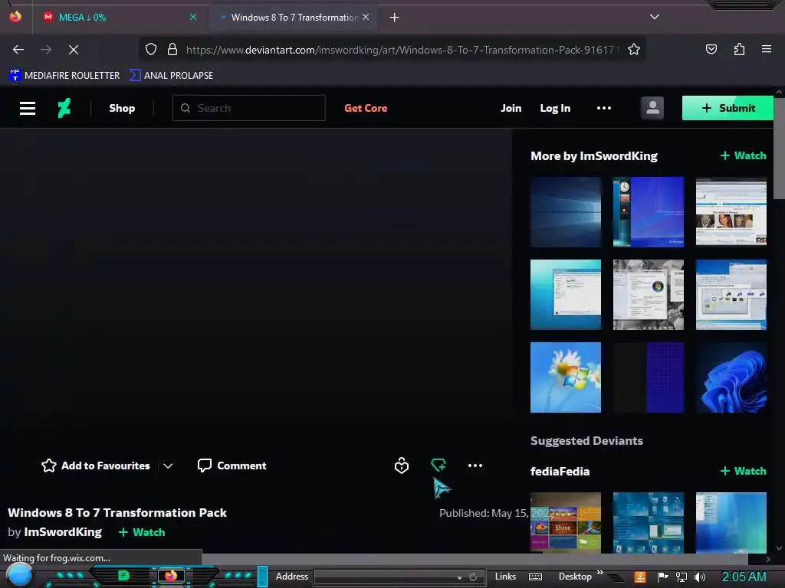Open the on-screen keyboard taskbar icon
This screenshot has height=588, width=785.
[x=535, y=577]
